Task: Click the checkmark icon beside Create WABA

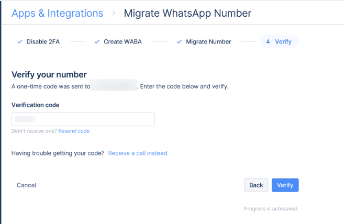Action: coord(97,41)
